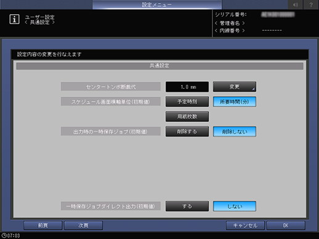Choose 削除しない for temporary saved jobs

tap(234, 131)
